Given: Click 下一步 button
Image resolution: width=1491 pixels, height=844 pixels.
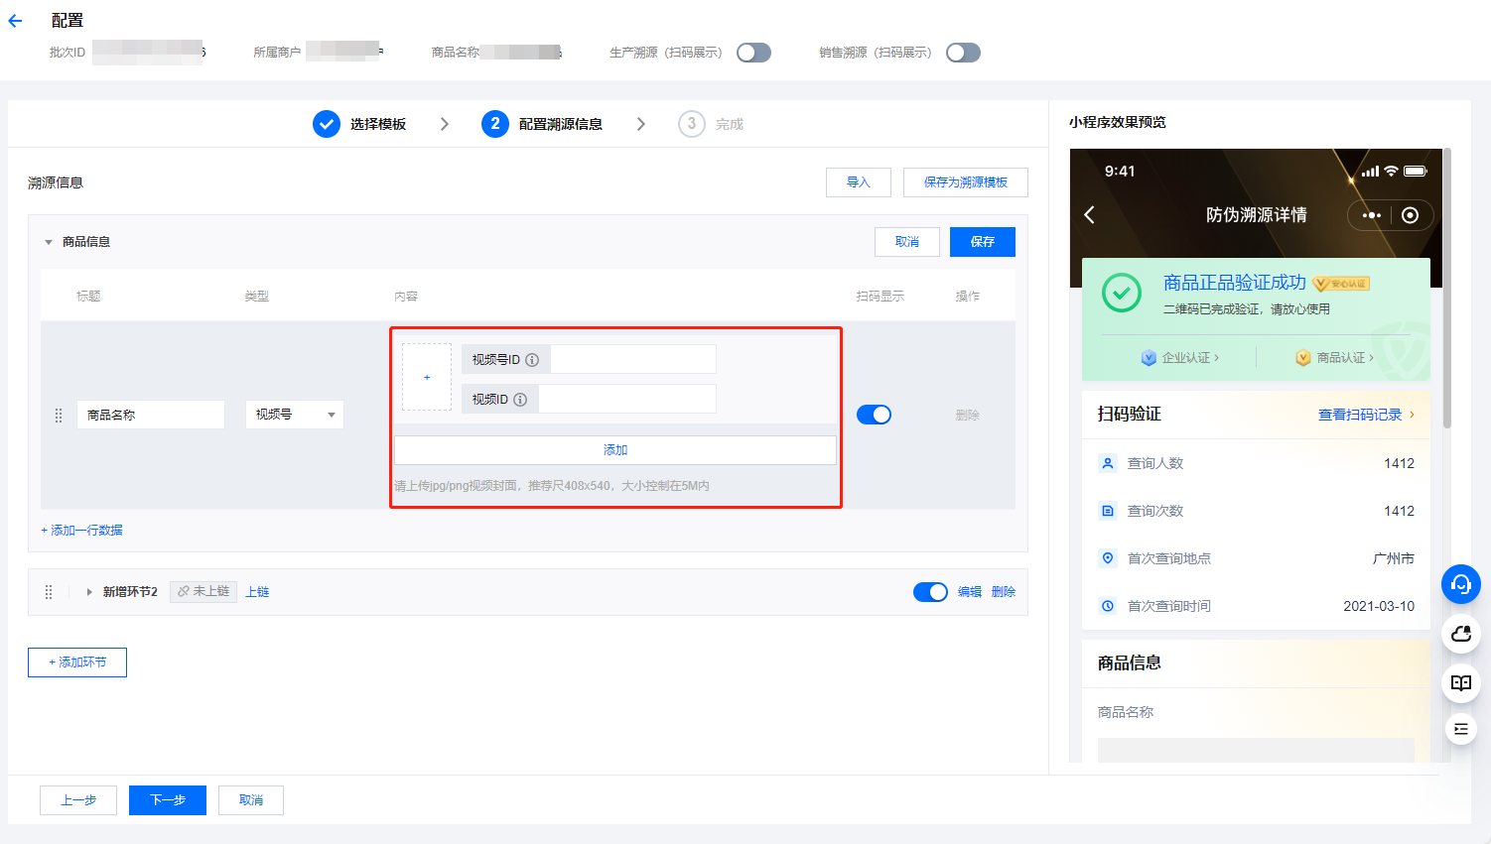Looking at the screenshot, I should (x=168, y=800).
